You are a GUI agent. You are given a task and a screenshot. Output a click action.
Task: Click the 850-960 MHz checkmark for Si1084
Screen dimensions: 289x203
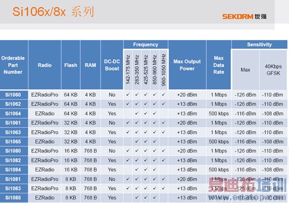click(154, 169)
